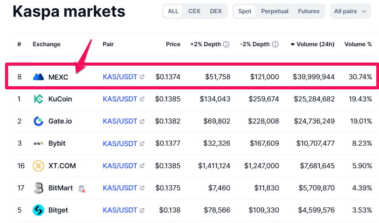This screenshot has height=223, width=379.
Task: Switch filter to DEX exchanges
Action: point(216,11)
